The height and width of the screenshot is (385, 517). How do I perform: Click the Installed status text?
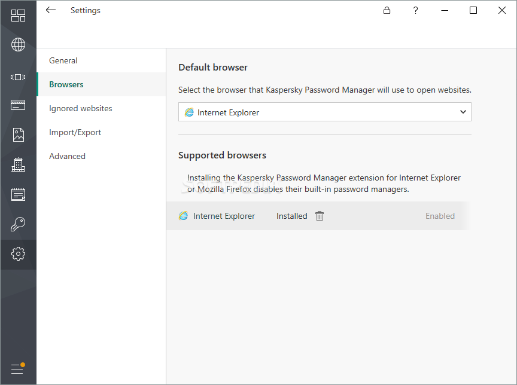(x=292, y=216)
